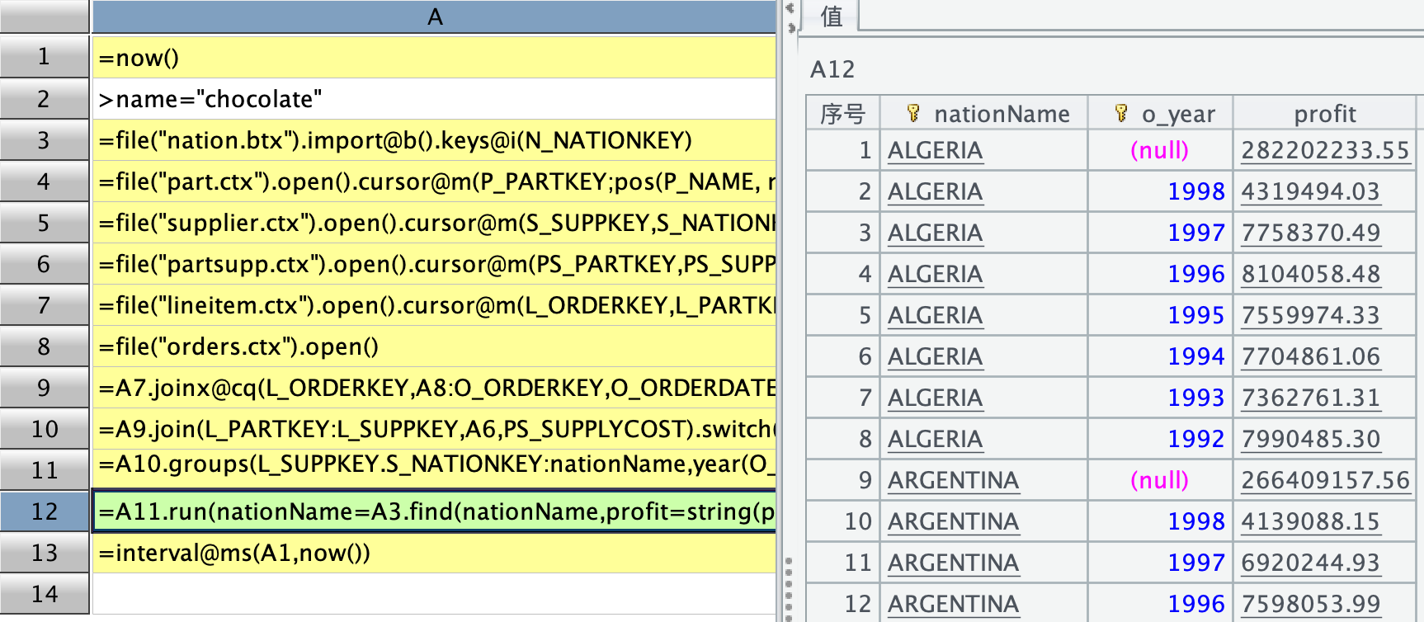
Task: Select the orders.ctx open cell
Action: point(435,346)
